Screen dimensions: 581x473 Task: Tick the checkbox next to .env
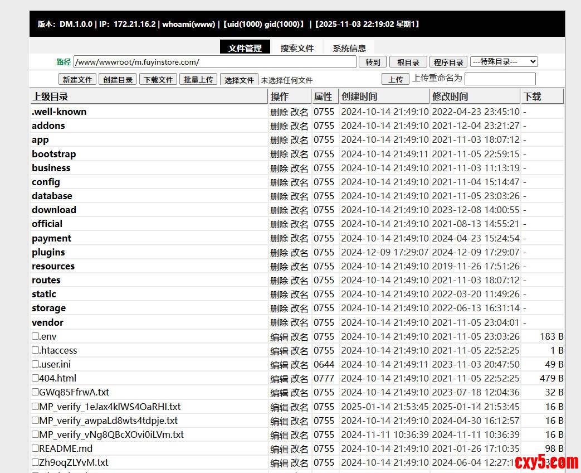[36, 336]
